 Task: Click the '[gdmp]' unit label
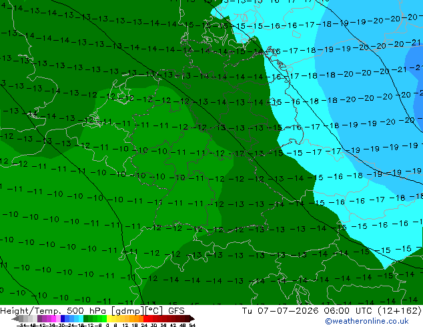pyautogui.click(x=128, y=311)
